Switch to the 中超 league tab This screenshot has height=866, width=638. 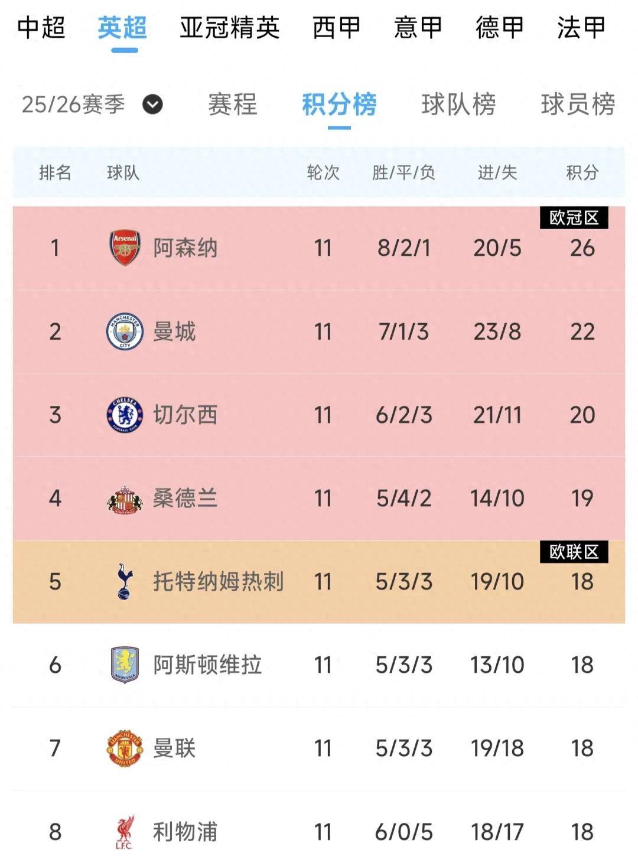pos(41,28)
